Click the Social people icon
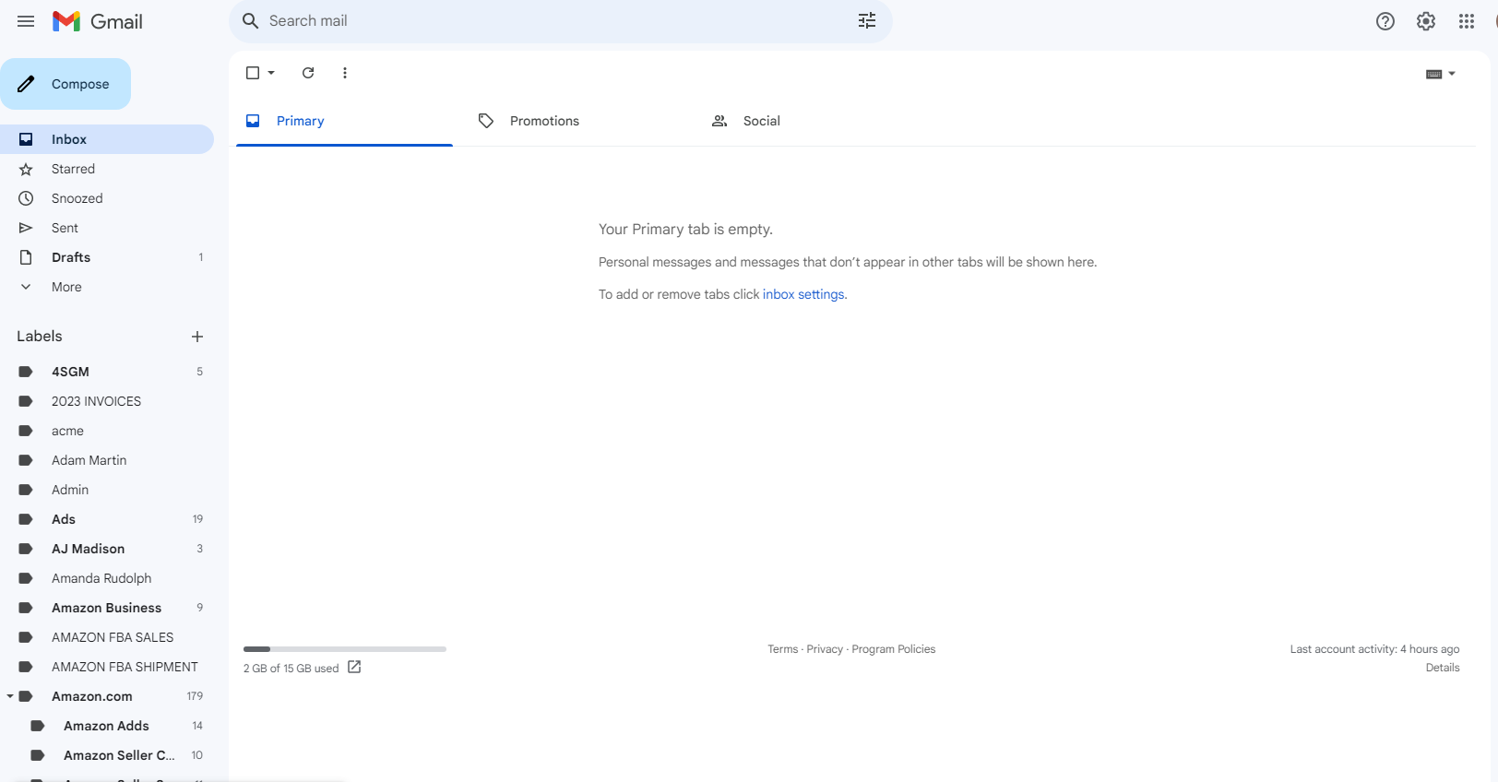1498x782 pixels. click(719, 121)
